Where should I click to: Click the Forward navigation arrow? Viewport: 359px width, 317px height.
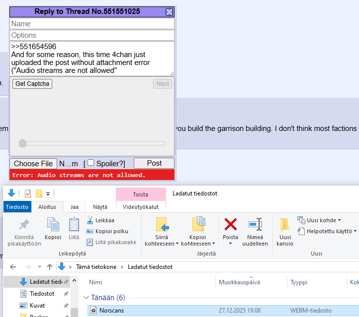point(28,267)
